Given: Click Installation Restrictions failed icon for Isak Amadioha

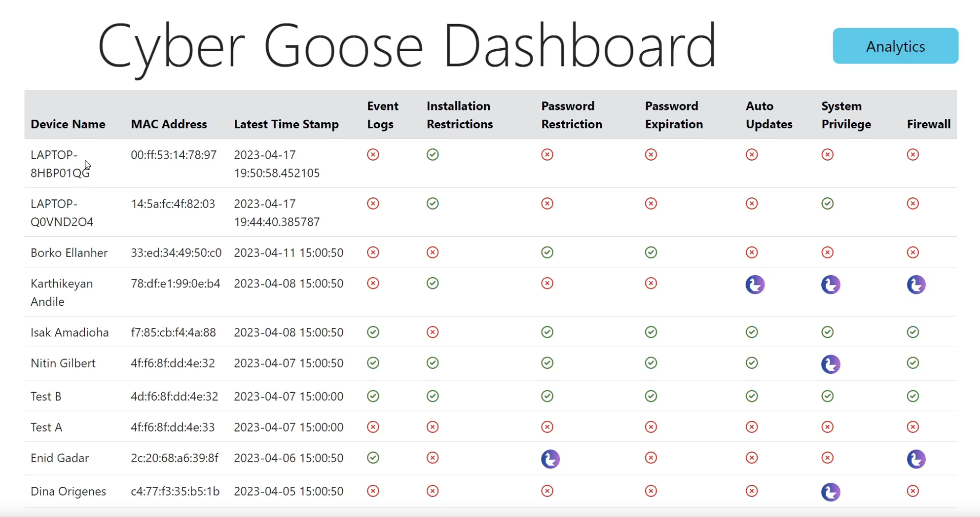Looking at the screenshot, I should 432,332.
